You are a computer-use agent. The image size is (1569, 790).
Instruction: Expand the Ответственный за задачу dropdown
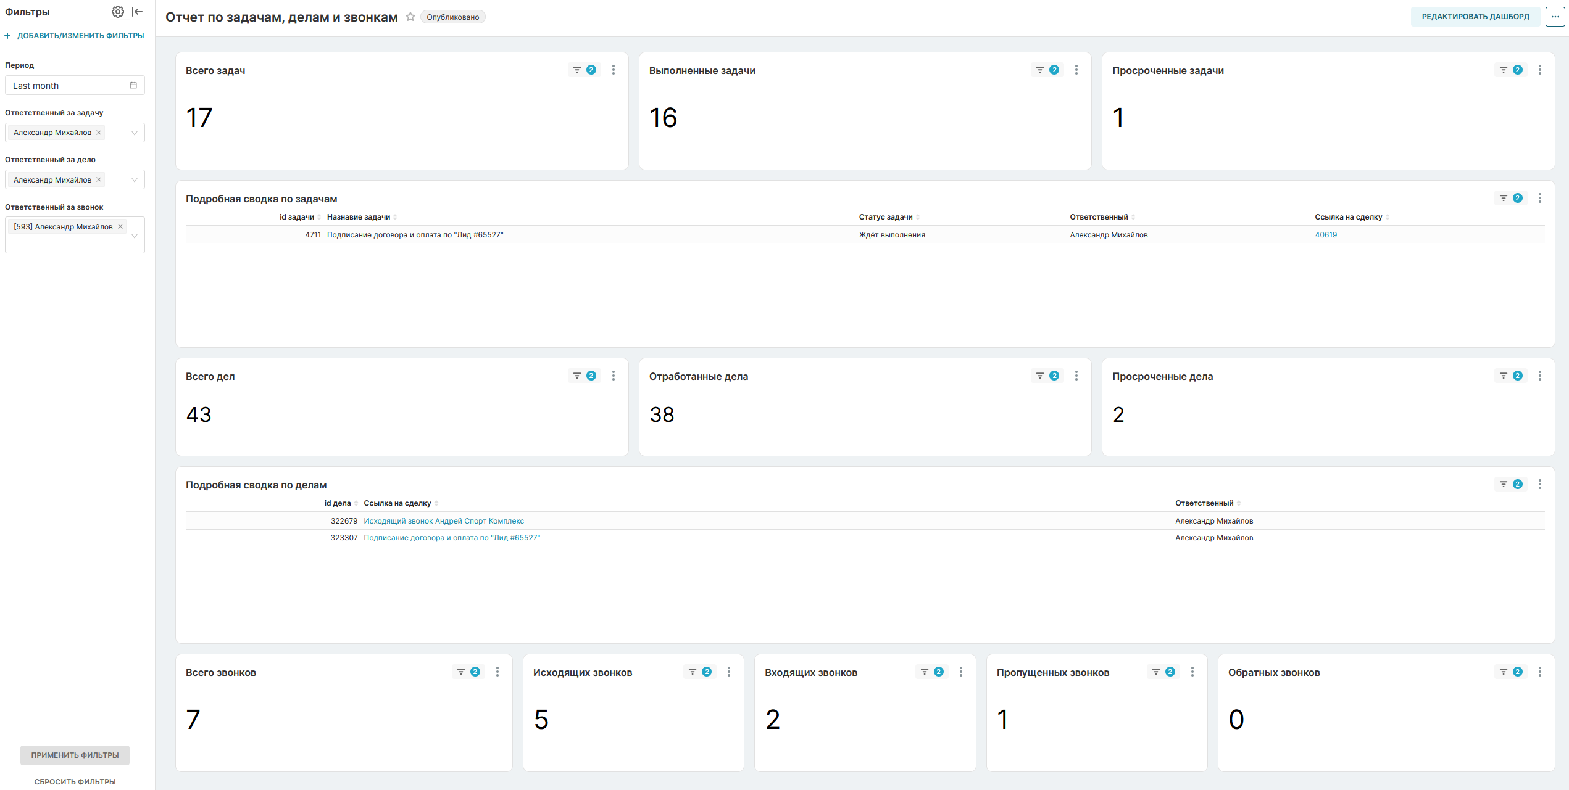pos(135,133)
